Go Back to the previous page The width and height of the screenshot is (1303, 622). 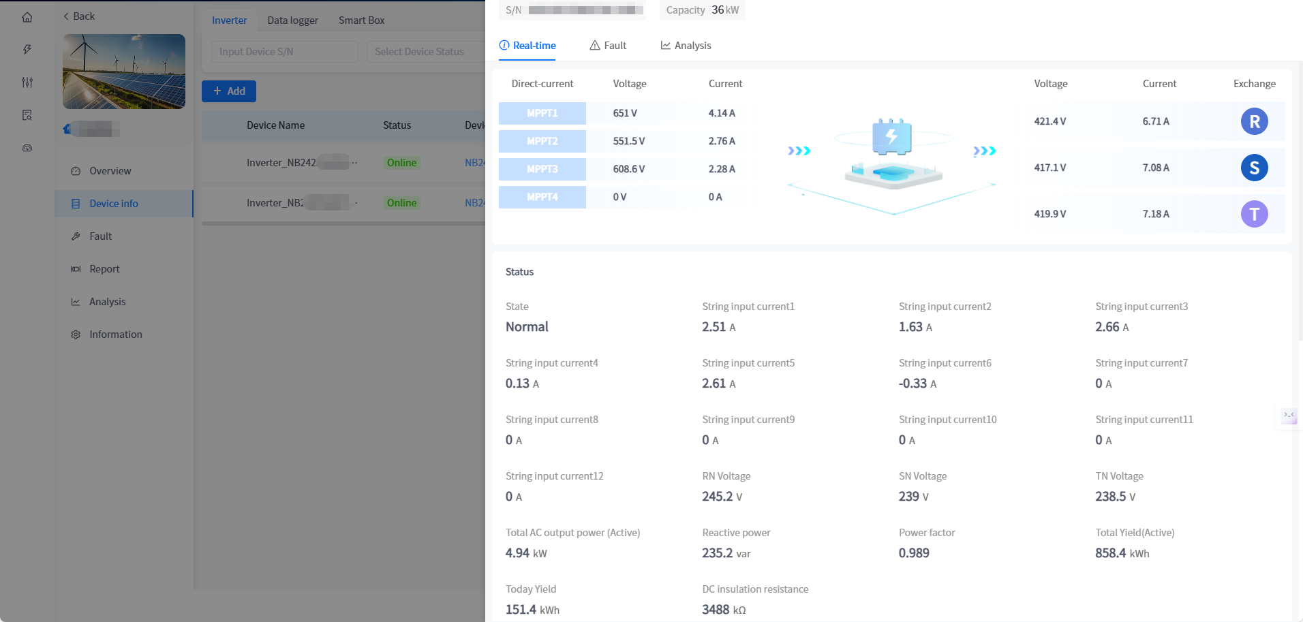(x=79, y=16)
